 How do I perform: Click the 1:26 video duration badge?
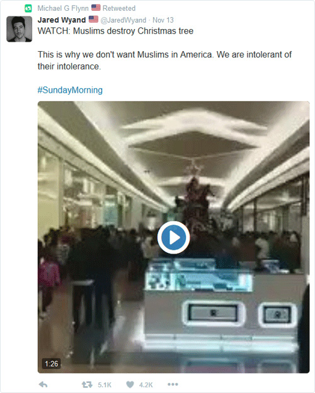click(51, 363)
